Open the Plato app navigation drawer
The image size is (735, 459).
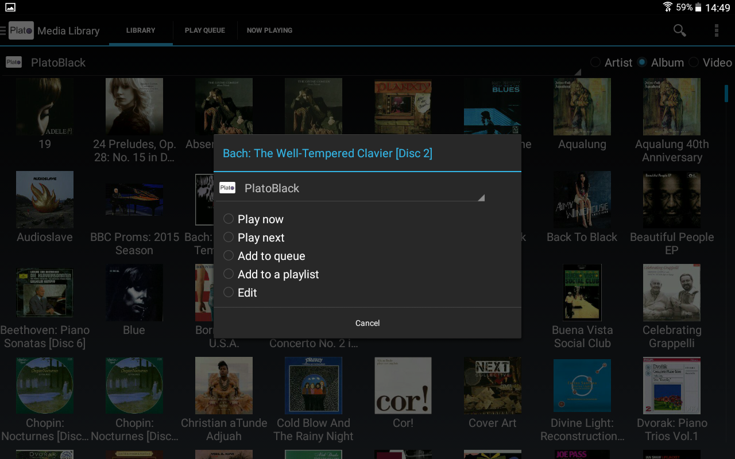[3, 30]
